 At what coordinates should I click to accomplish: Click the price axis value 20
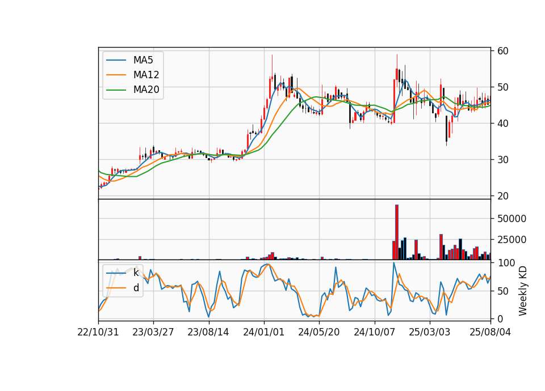click(x=502, y=196)
